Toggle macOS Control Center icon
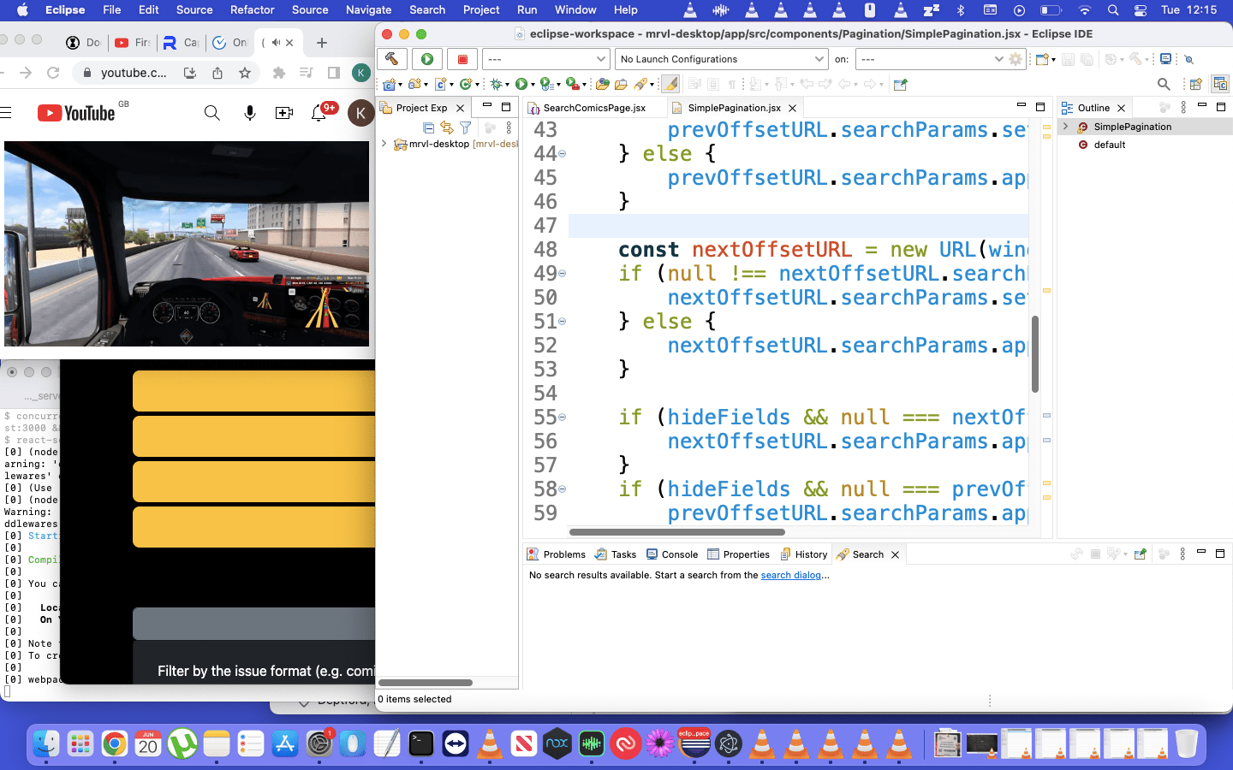 coord(1141,10)
